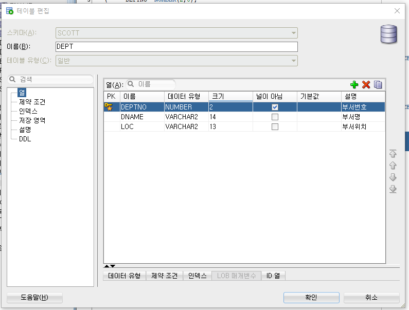Add a new column with the green plus
Screen dimensions: 409x310
pos(354,84)
